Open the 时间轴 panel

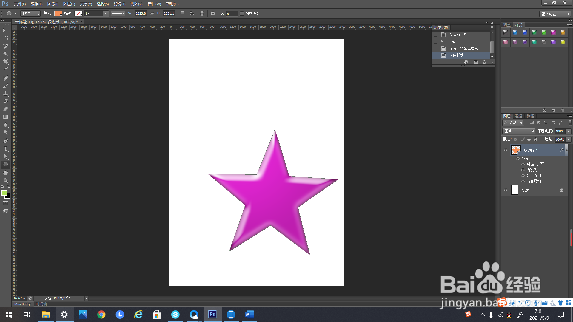[x=41, y=304]
